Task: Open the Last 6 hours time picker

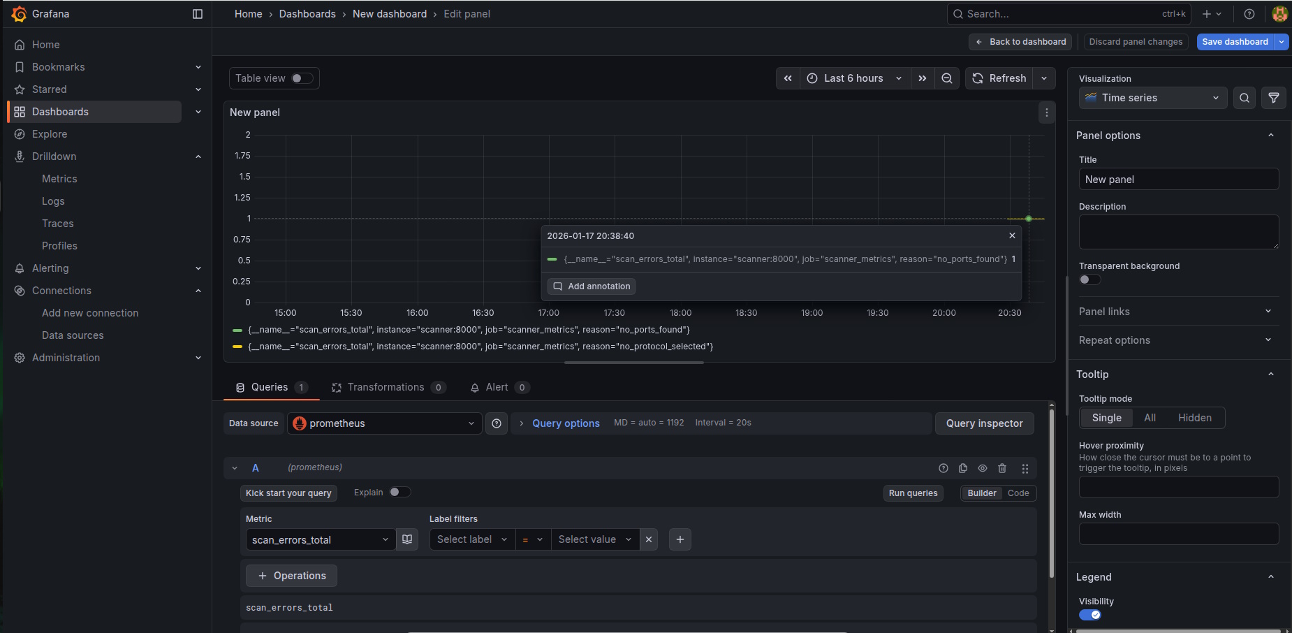Action: click(855, 78)
